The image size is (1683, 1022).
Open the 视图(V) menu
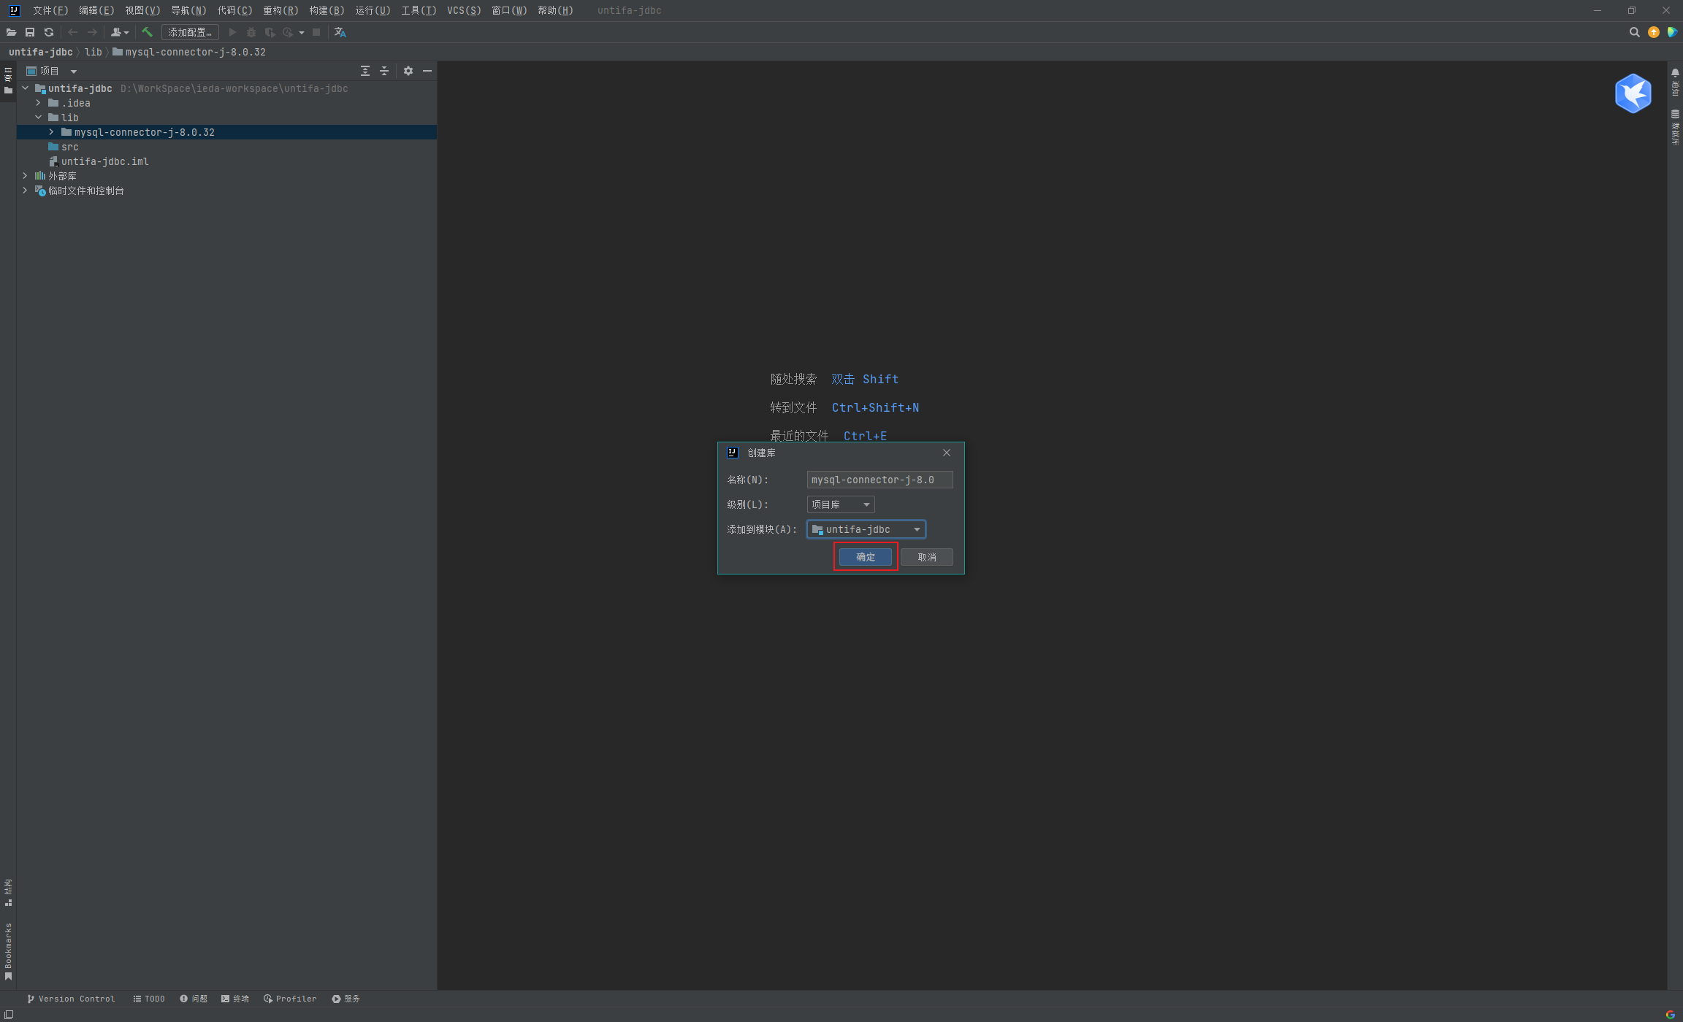click(142, 10)
